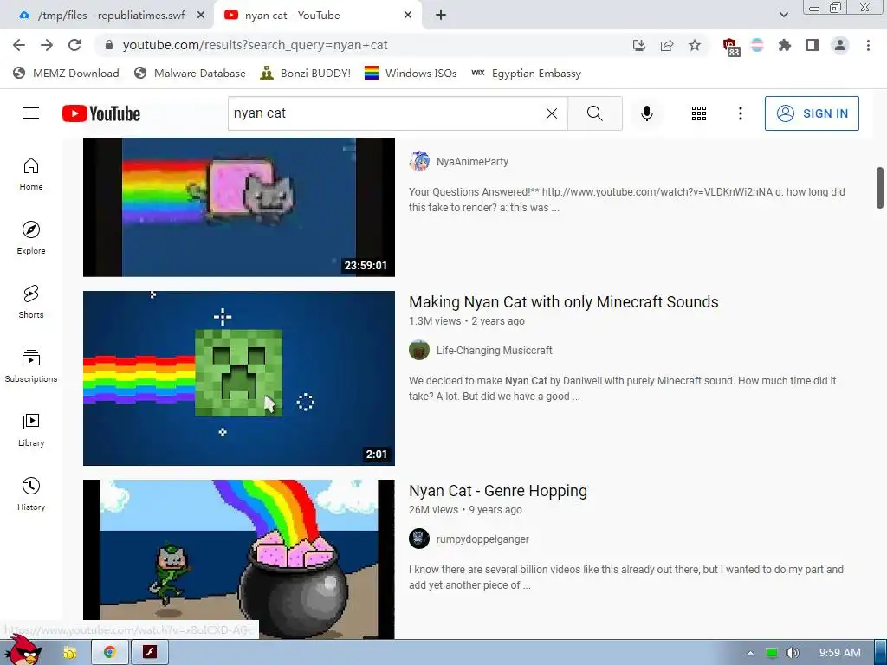Open Library in the sidebar
The image size is (887, 665).
click(31, 430)
